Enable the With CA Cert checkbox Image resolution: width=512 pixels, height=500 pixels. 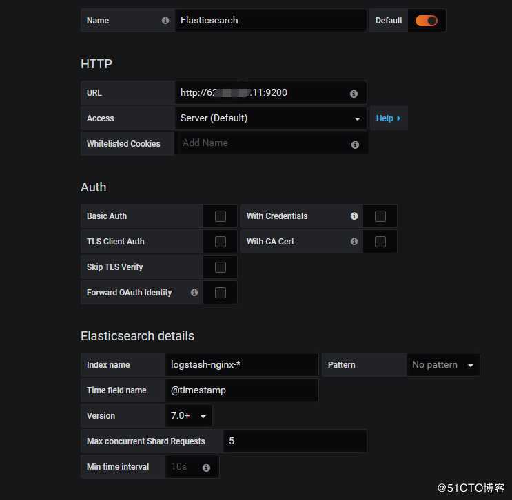pyautogui.click(x=380, y=242)
